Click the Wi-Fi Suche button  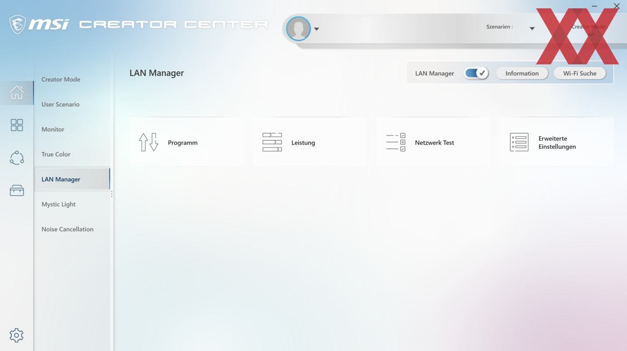coord(580,73)
